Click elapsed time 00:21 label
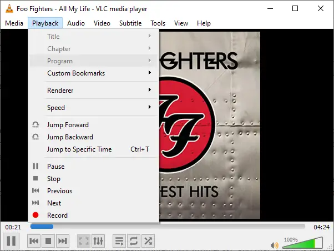 pyautogui.click(x=13, y=227)
